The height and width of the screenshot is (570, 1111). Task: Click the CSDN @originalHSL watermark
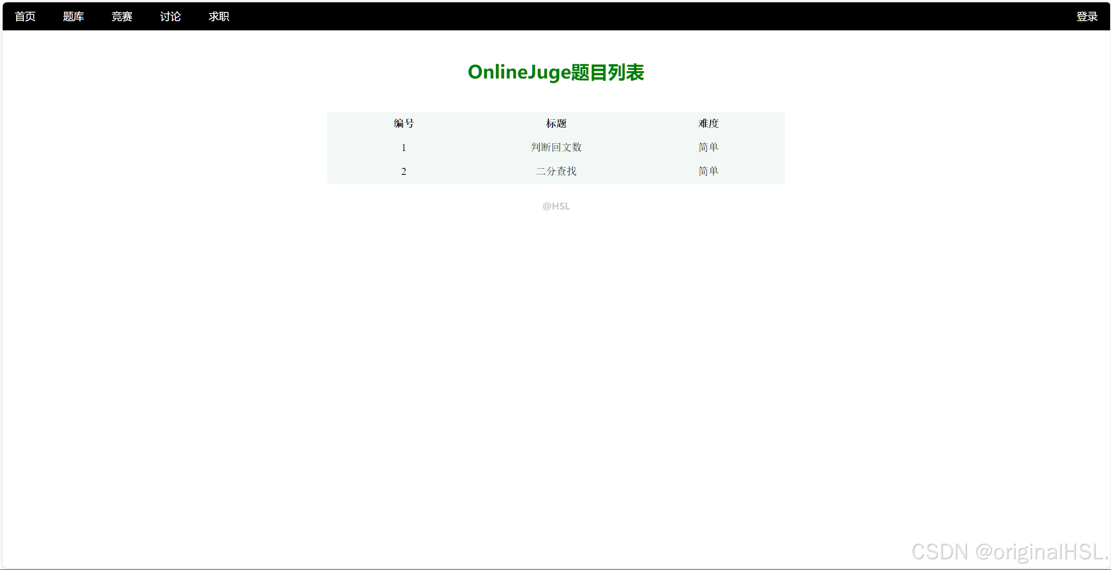pyautogui.click(x=1009, y=552)
